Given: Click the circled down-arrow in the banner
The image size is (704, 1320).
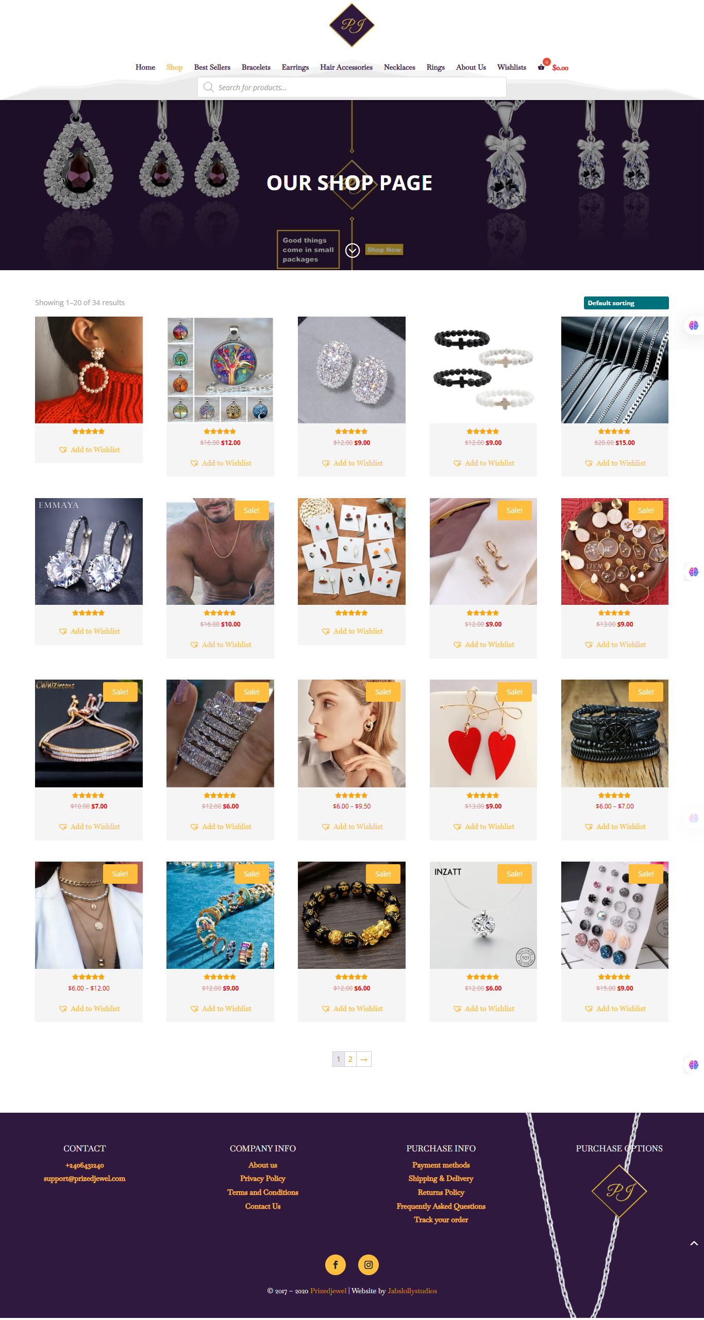Looking at the screenshot, I should pos(353,250).
